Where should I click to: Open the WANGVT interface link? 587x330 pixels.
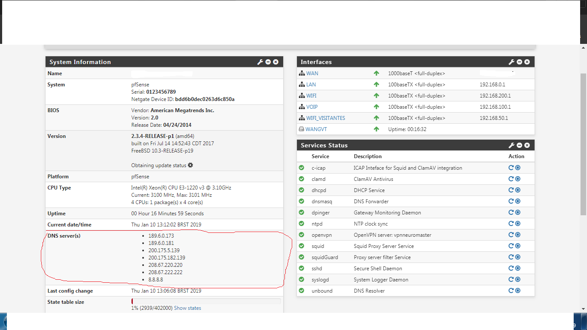point(316,129)
